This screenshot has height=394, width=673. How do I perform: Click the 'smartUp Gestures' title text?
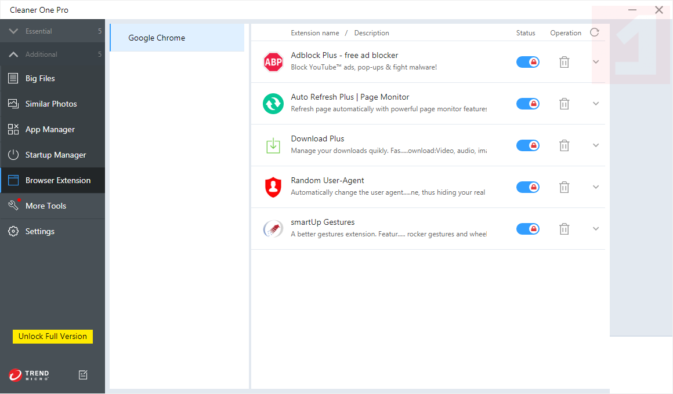coord(323,222)
